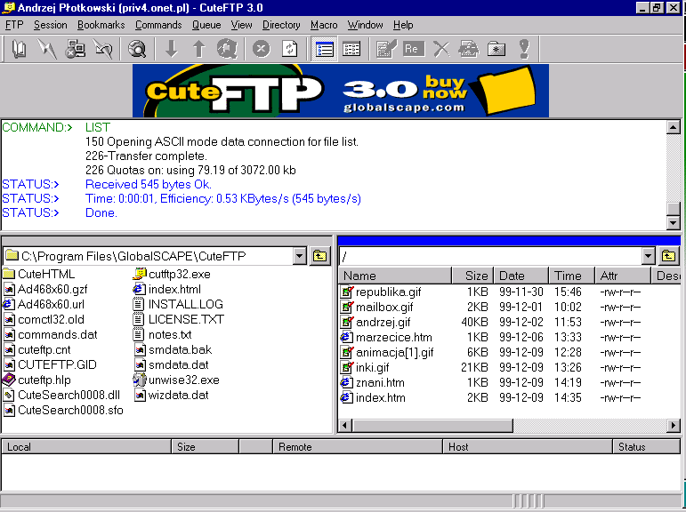
Task: Open the Queue menu
Action: pyautogui.click(x=206, y=25)
